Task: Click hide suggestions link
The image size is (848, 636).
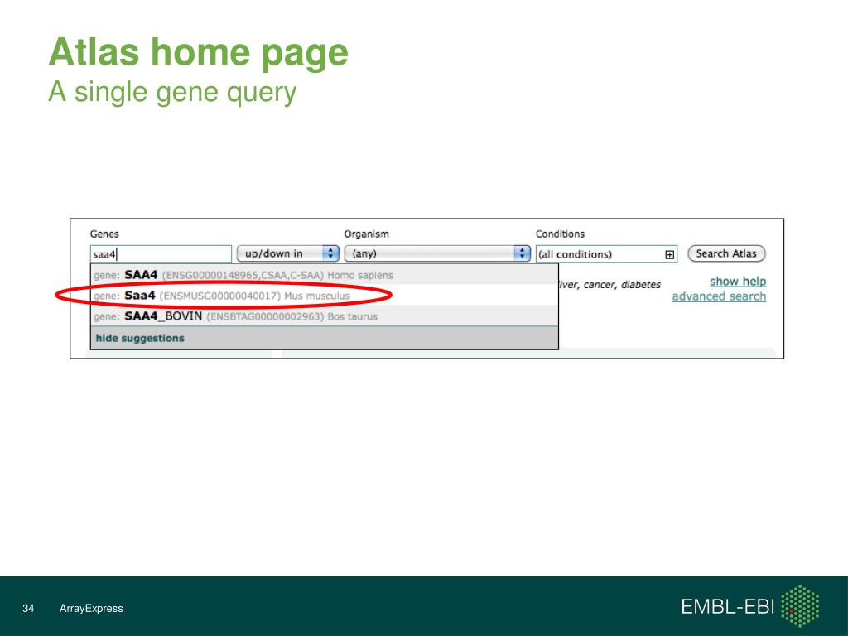Action: (140, 338)
